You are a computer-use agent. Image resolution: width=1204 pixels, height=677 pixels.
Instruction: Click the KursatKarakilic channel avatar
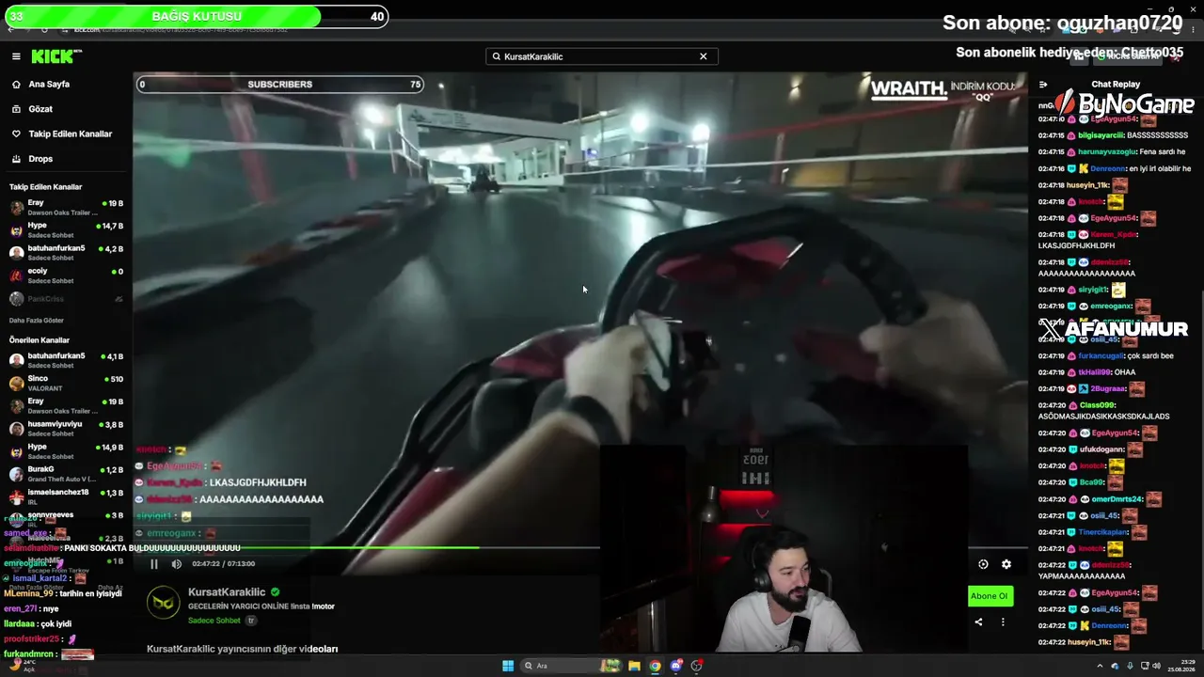[163, 603]
